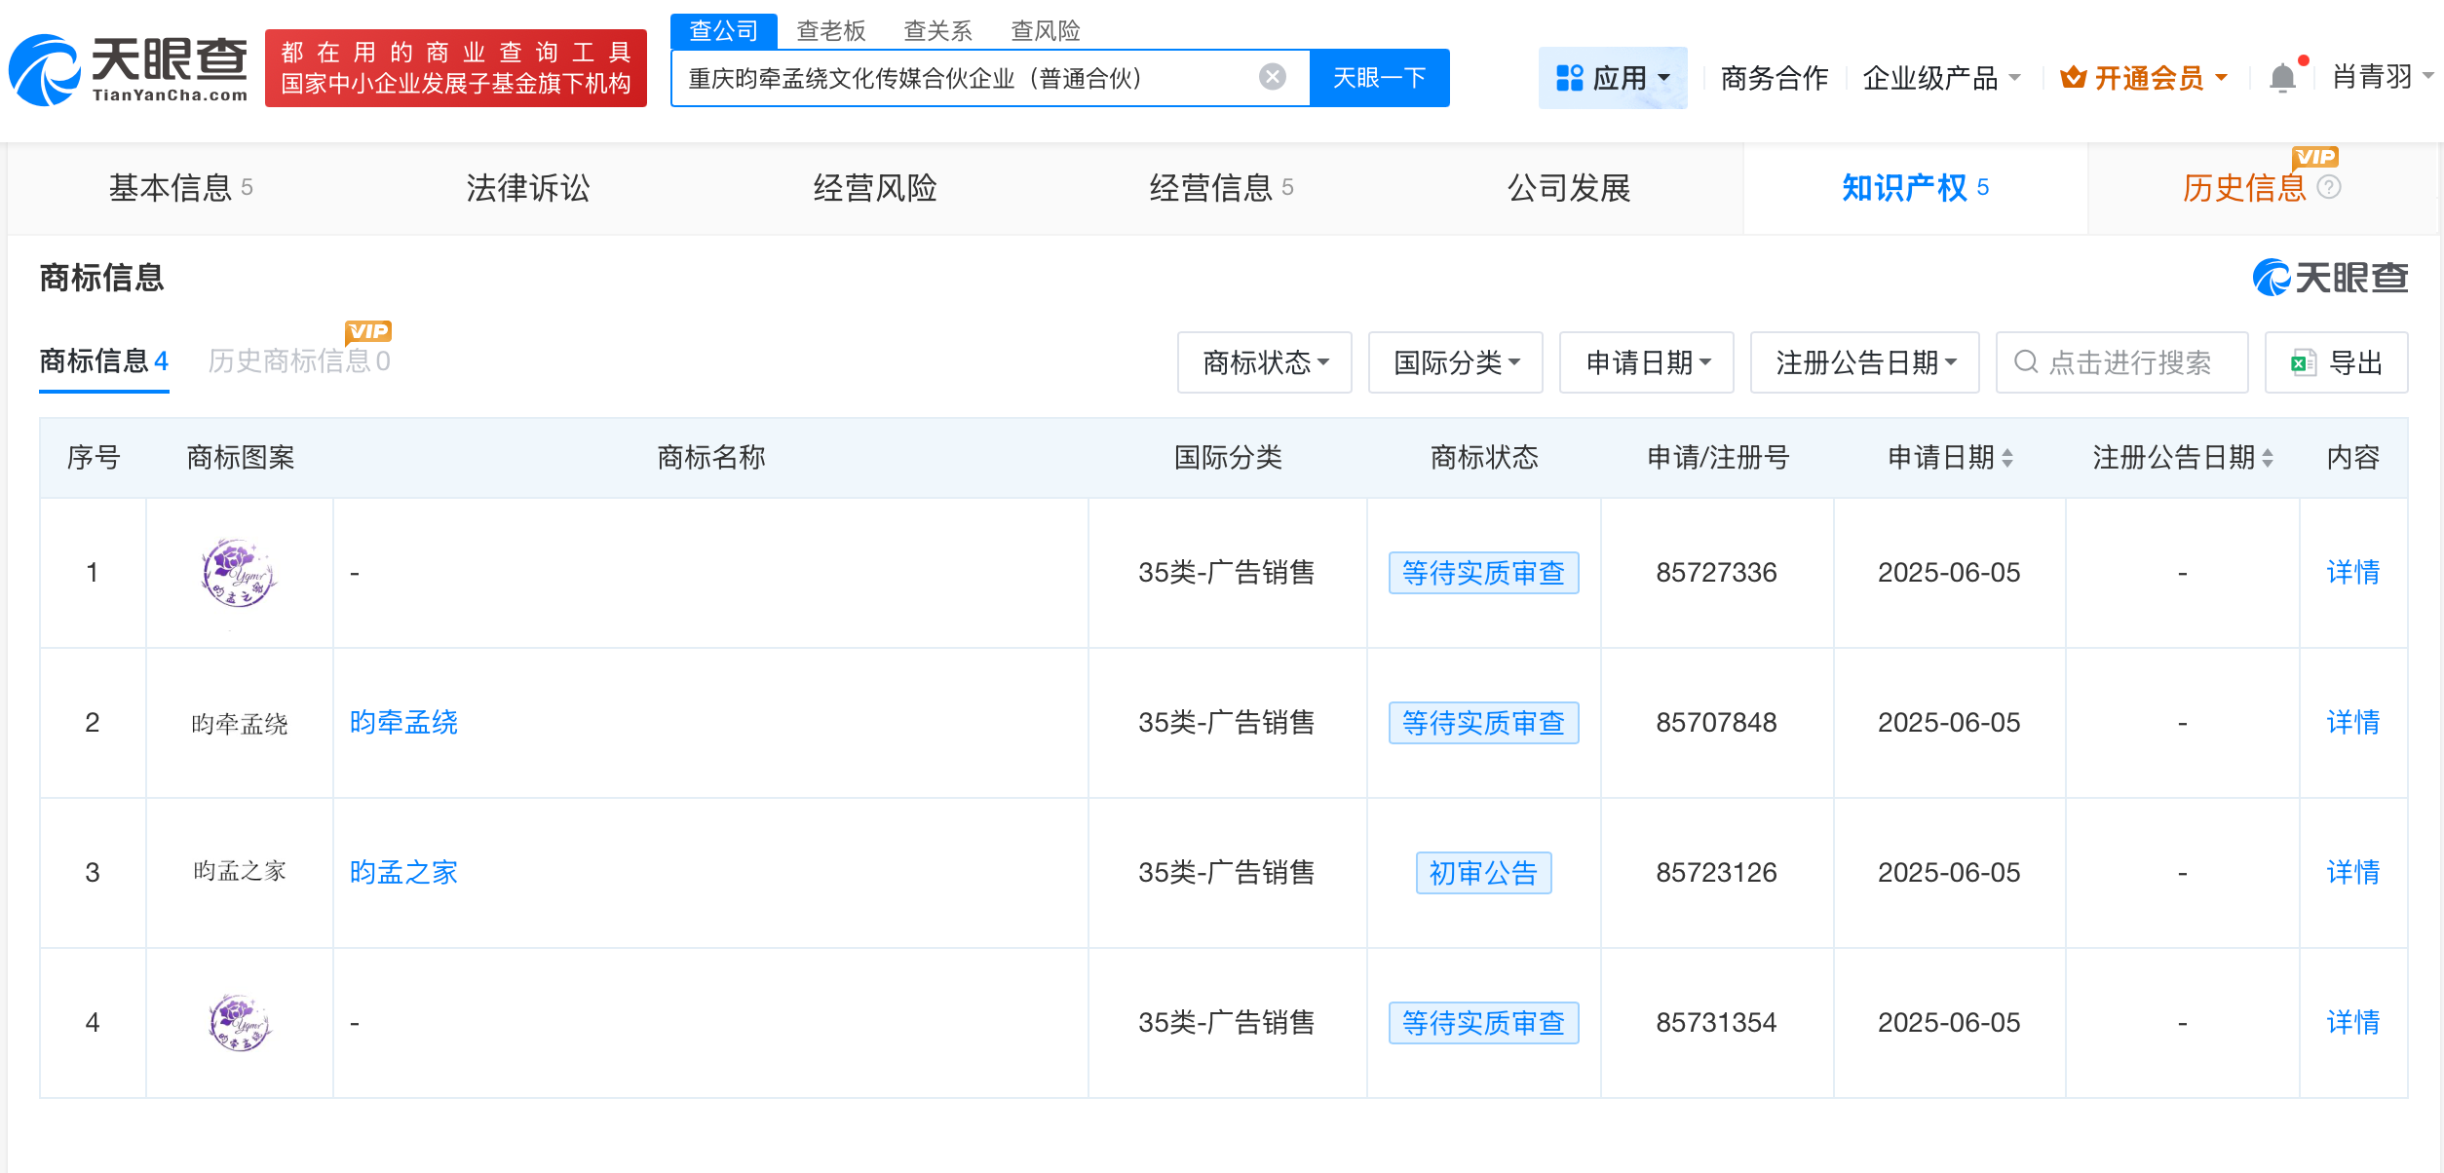Open the 商标状态 filter dropdown
Screen dimensions: 2444x1173
click(x=1264, y=362)
